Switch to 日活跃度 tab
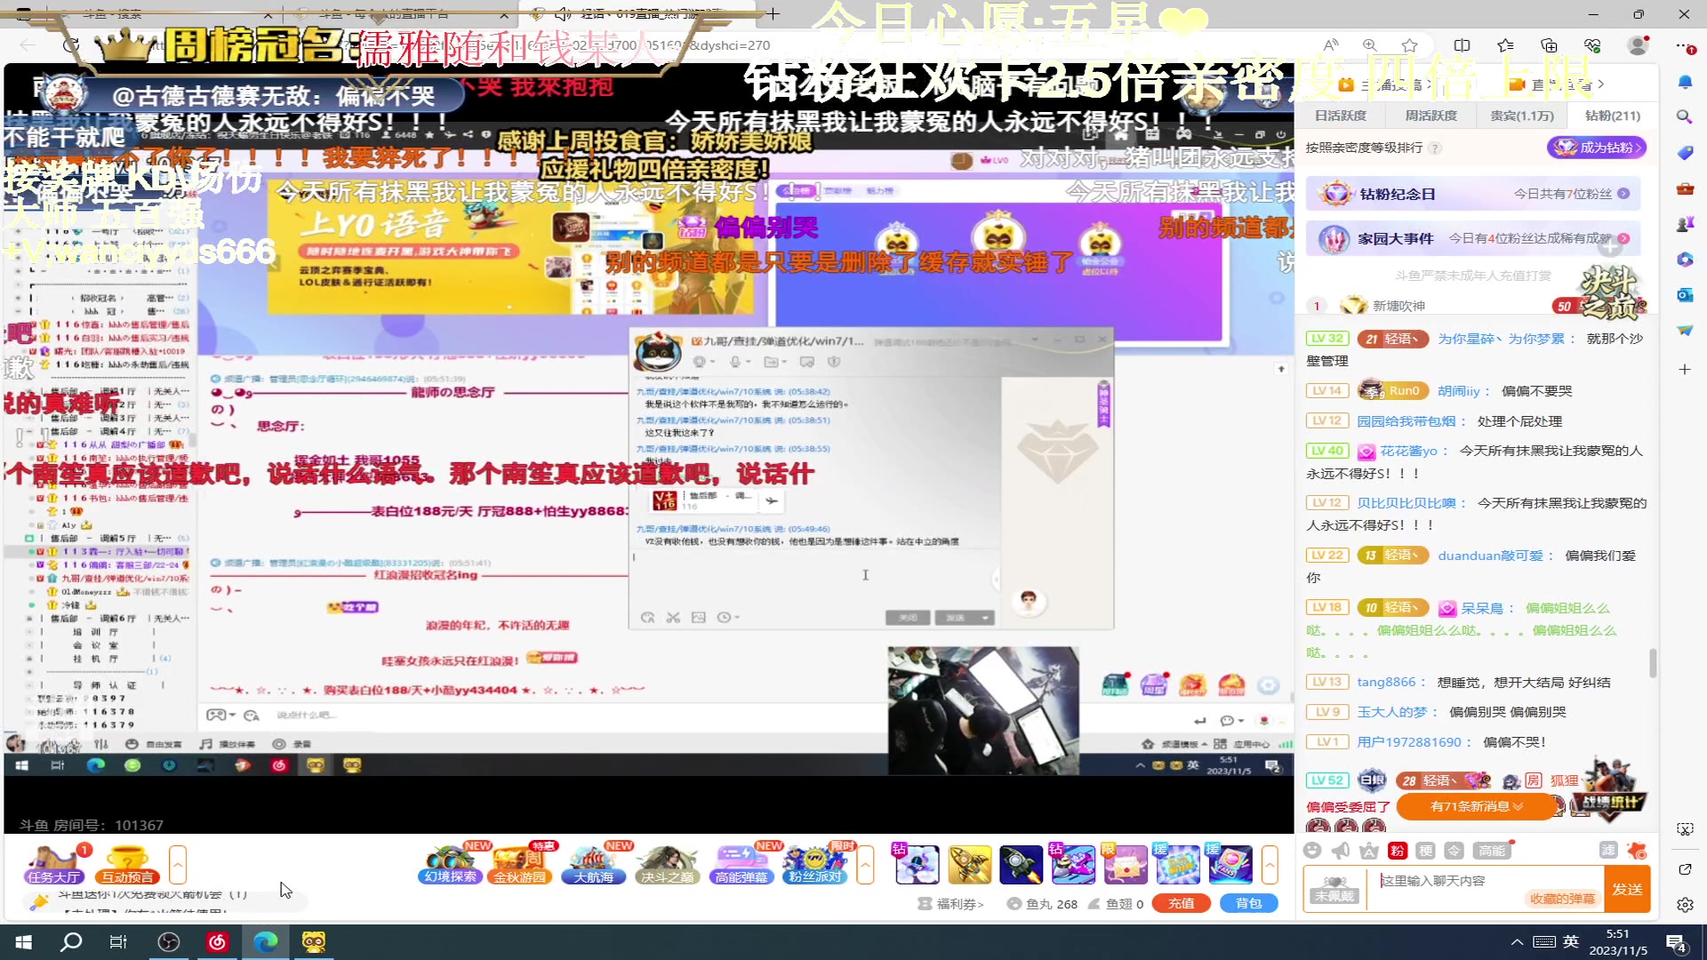The height and width of the screenshot is (960, 1707). 1341,116
